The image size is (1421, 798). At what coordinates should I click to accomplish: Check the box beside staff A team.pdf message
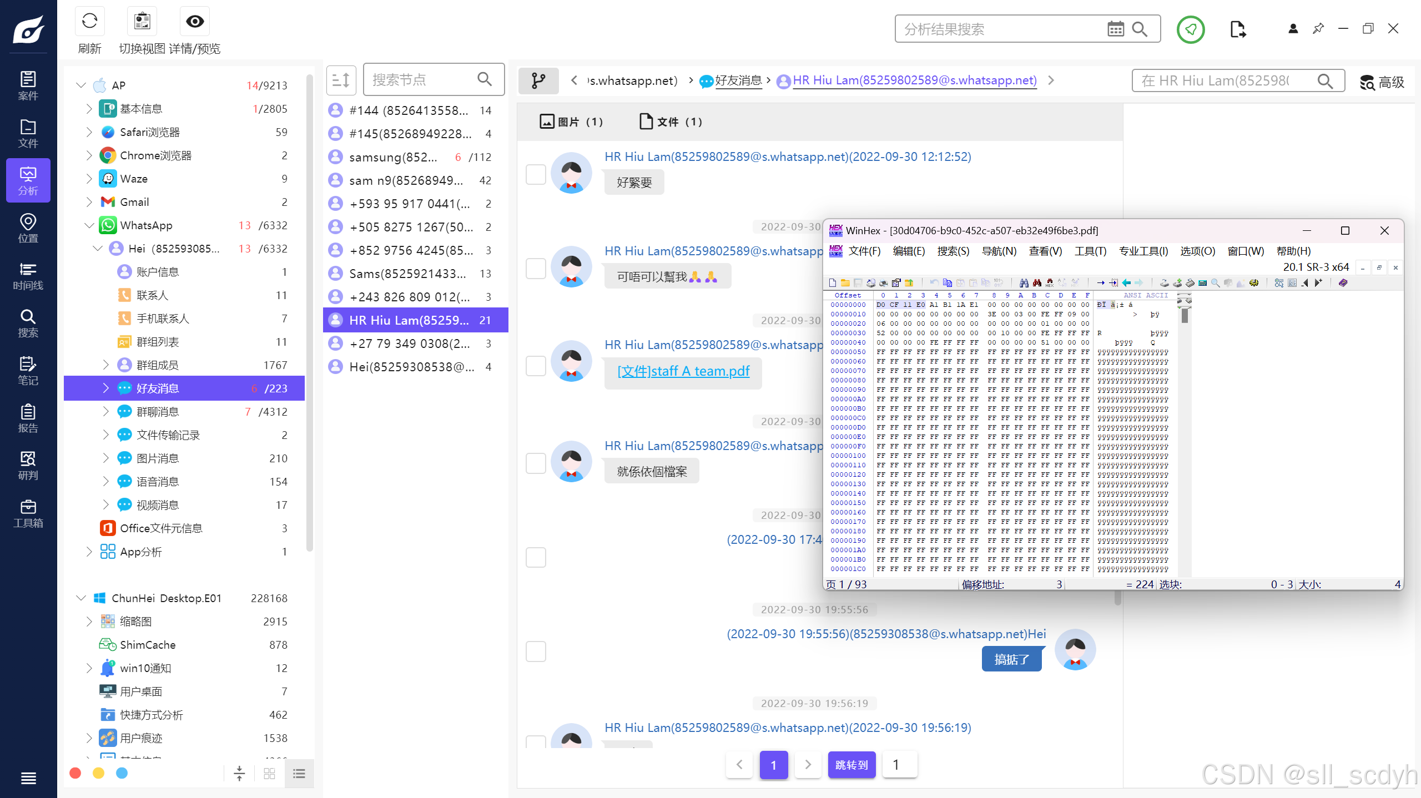[536, 366]
